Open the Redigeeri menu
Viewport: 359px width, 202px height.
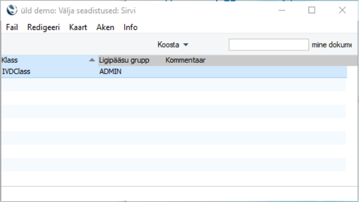pyautogui.click(x=44, y=27)
